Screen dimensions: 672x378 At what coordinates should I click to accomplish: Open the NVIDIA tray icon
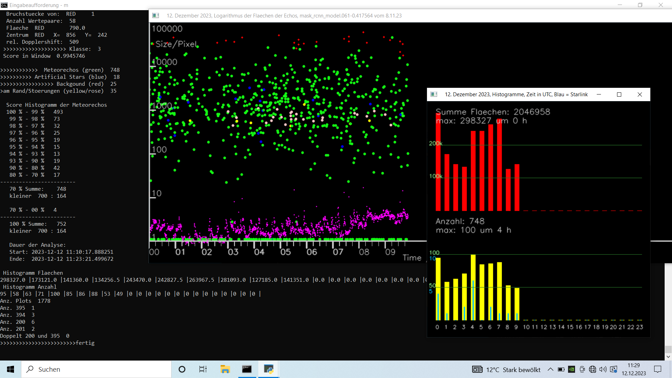pyautogui.click(x=572, y=369)
